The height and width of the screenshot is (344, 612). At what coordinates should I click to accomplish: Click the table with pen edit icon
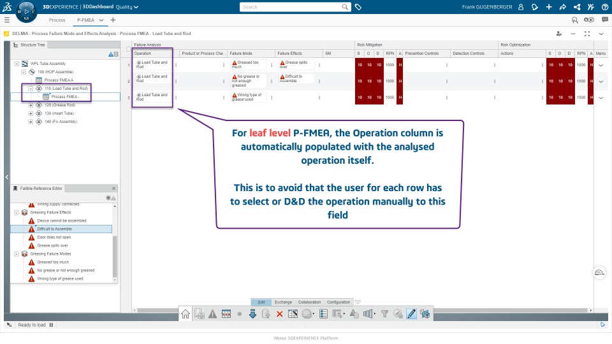(x=293, y=313)
